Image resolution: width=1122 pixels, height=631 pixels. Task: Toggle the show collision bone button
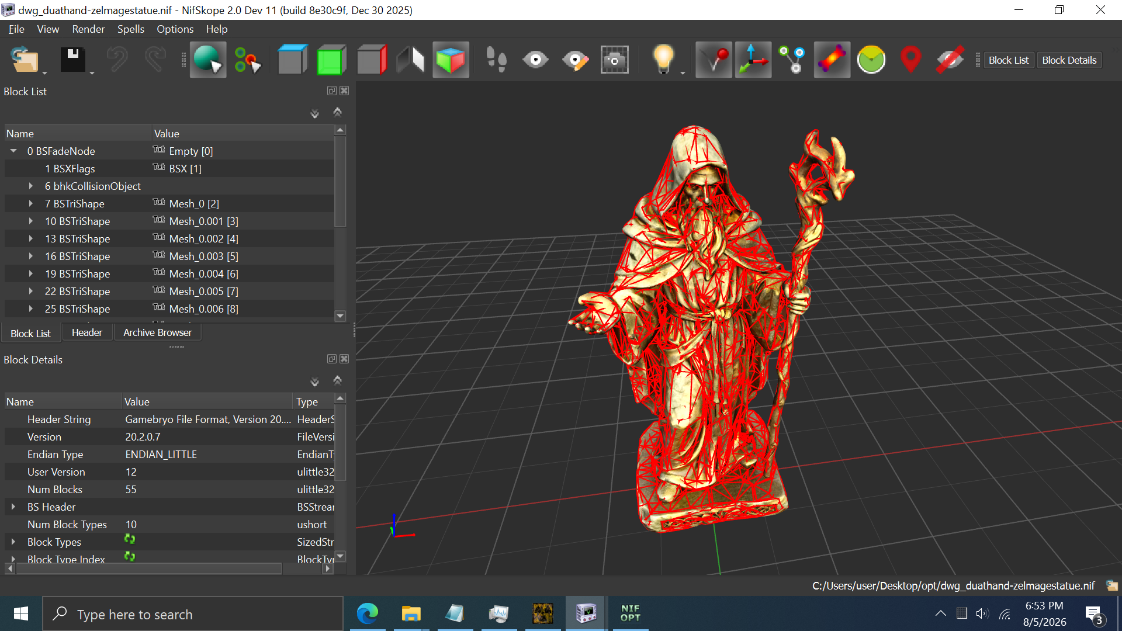pyautogui.click(x=832, y=60)
